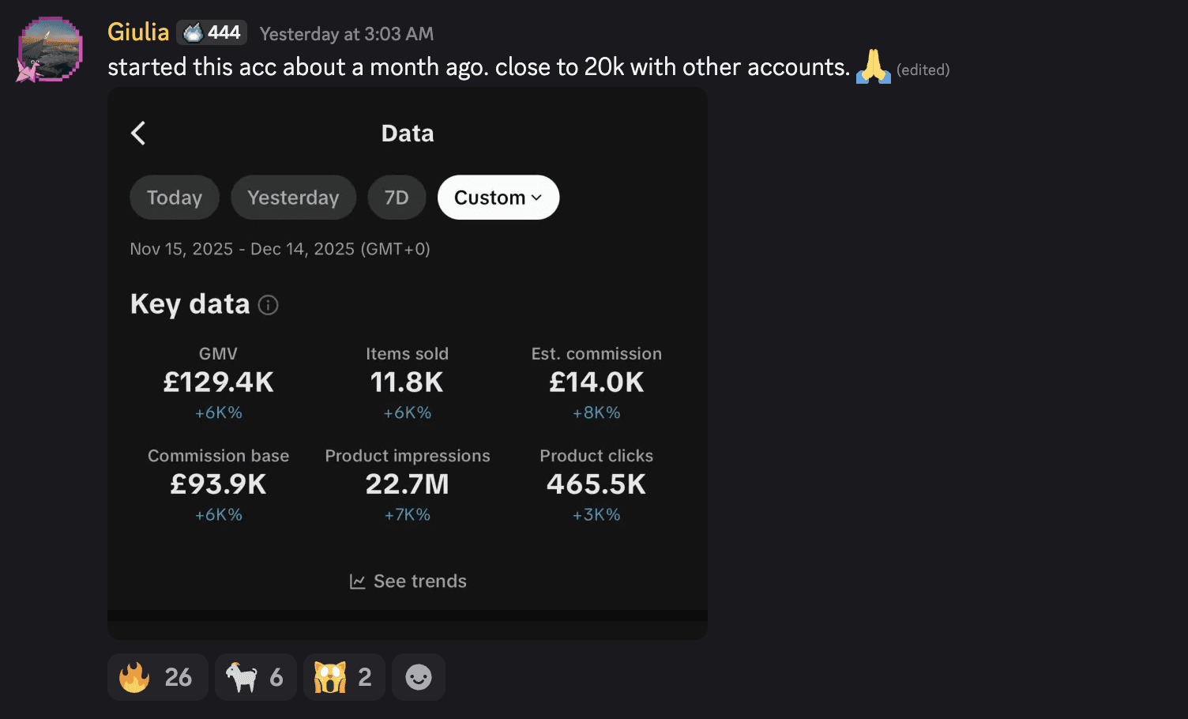Toggle the goat reaction with 6
This screenshot has height=719, width=1188.
[x=255, y=677]
